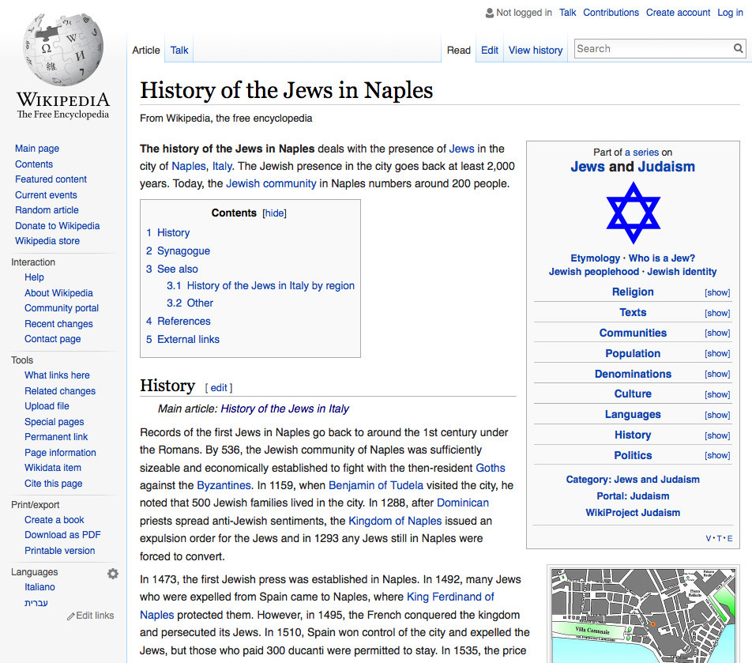The image size is (752, 663).
Task: Click the Etymology link
Action: 595,258
